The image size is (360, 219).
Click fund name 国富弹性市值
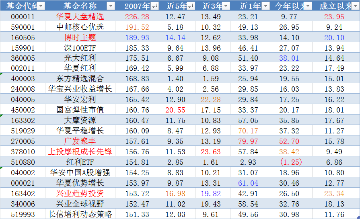click(80, 110)
